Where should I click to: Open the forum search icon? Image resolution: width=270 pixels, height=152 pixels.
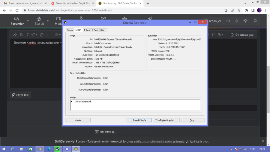point(255,21)
